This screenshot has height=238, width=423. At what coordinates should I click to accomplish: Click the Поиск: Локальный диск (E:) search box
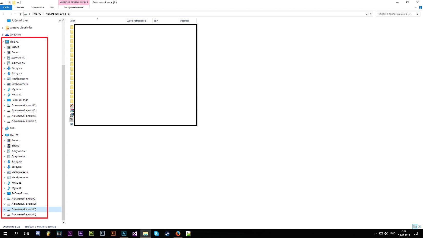(x=398, y=14)
